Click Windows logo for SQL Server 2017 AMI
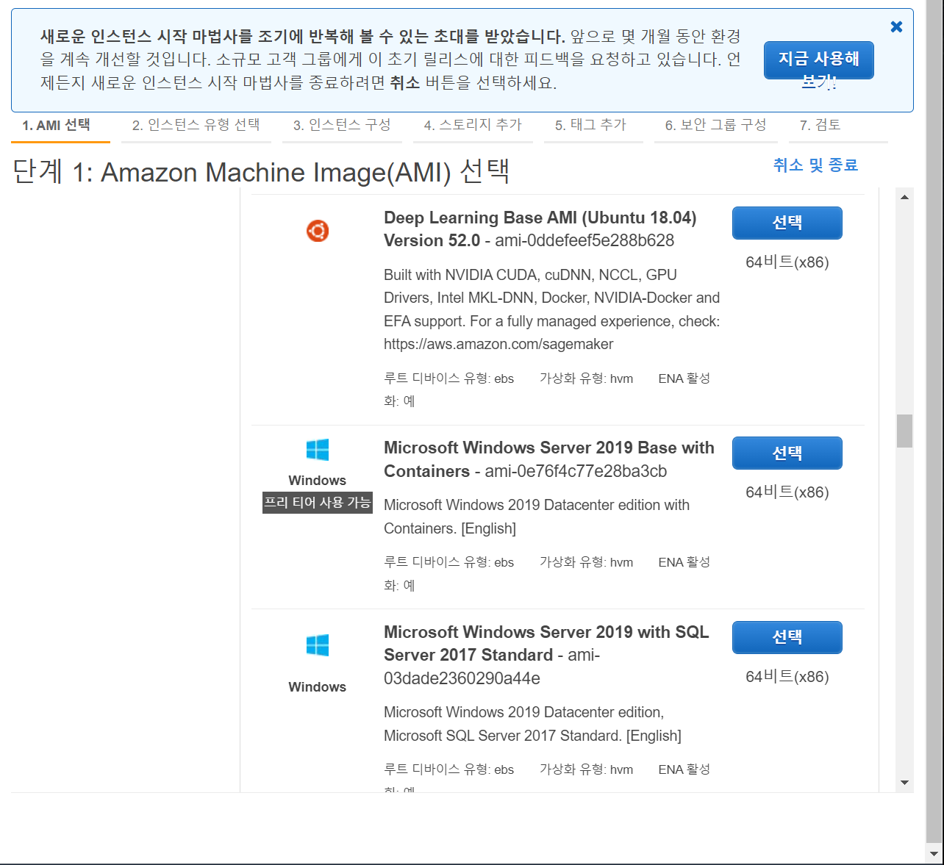The image size is (944, 865). [x=318, y=645]
